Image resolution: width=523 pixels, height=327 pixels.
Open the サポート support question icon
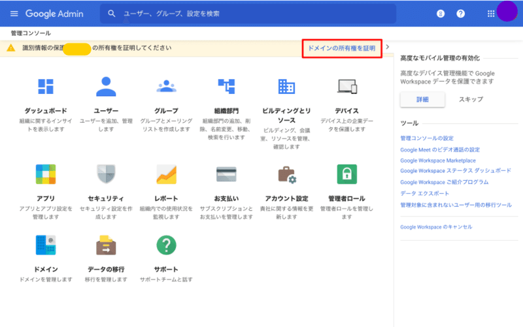click(x=166, y=245)
